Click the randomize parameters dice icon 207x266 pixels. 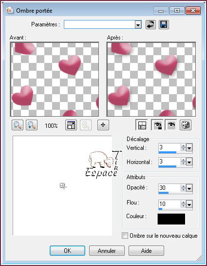tap(186, 125)
